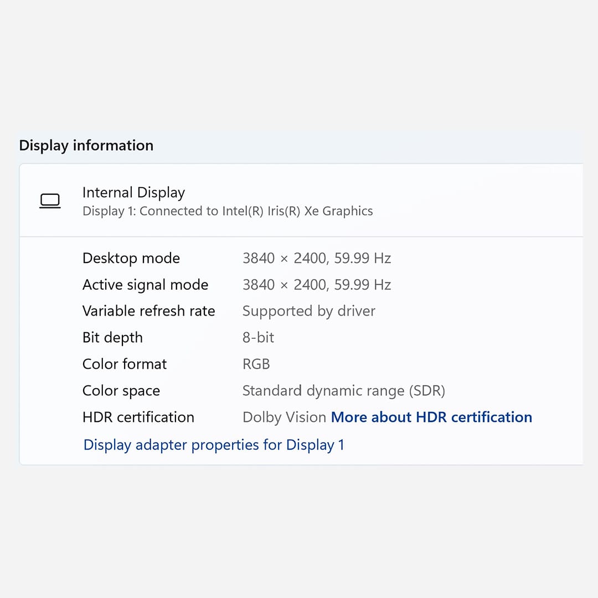The image size is (598, 598).
Task: Click the laptop icon beside Internal Display
Action: [50, 201]
